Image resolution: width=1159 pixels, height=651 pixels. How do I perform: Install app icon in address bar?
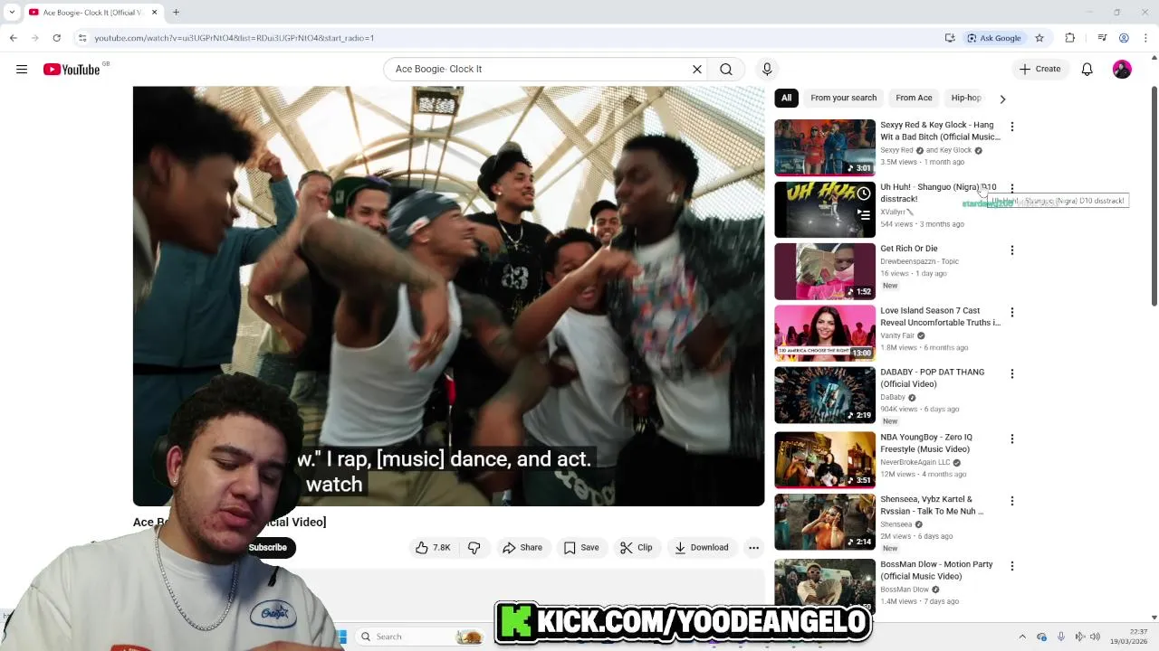[x=950, y=38]
